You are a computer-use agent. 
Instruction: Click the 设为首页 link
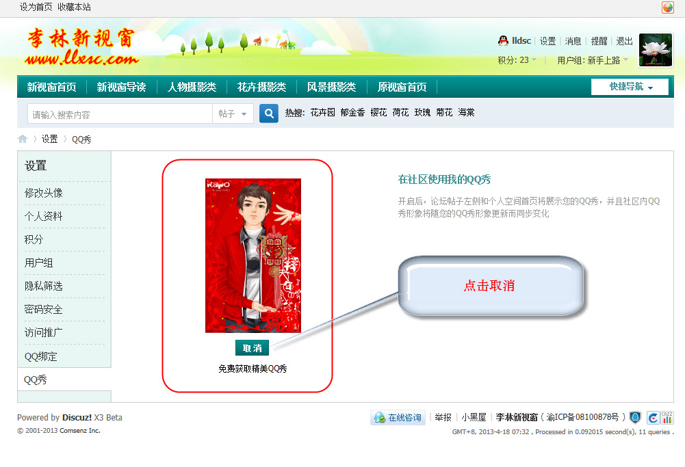(36, 7)
